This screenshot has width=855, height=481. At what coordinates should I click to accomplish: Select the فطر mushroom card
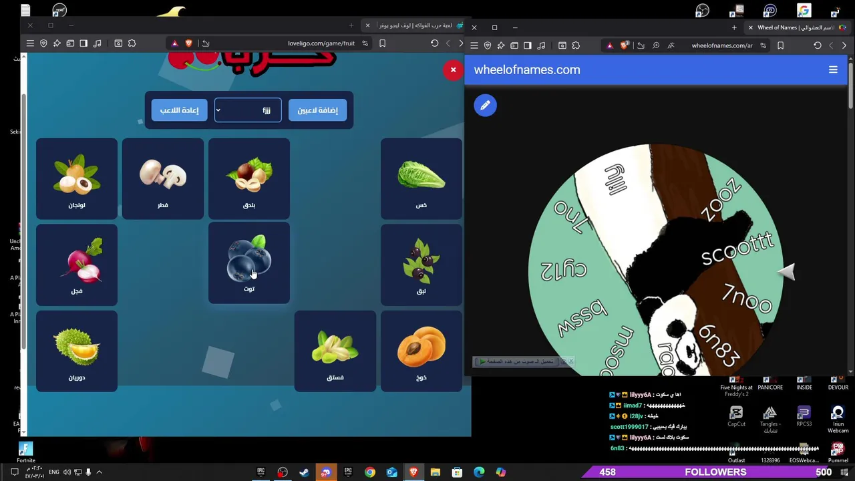163,179
